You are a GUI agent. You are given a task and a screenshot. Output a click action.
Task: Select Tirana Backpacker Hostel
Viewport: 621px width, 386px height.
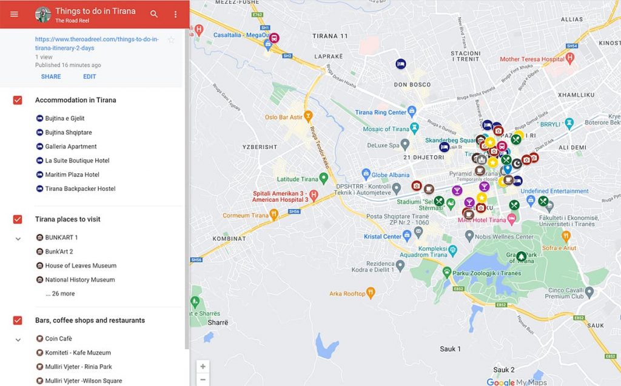(81, 188)
